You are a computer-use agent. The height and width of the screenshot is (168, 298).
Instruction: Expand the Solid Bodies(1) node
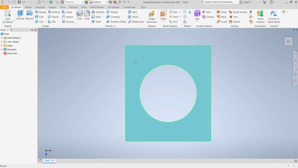click(x=2, y=38)
